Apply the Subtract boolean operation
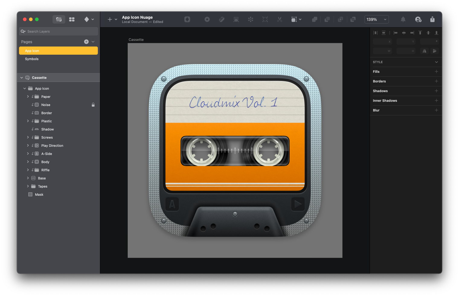The width and height of the screenshot is (459, 296). (x=327, y=19)
